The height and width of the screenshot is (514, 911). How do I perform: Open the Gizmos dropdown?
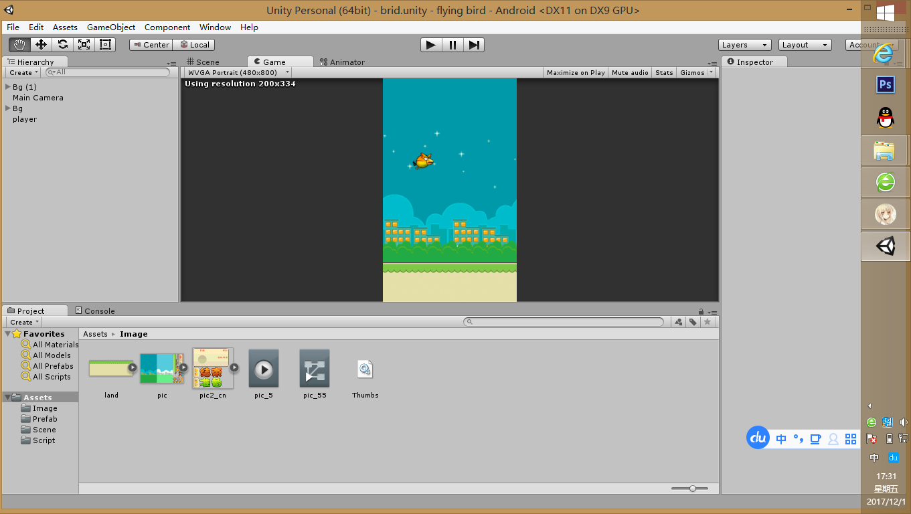tap(696, 72)
